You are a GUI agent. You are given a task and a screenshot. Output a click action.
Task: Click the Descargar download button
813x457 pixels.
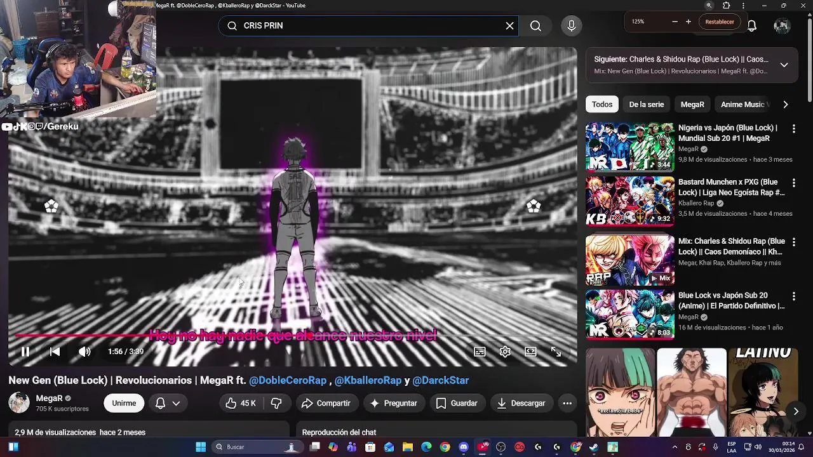coord(521,403)
